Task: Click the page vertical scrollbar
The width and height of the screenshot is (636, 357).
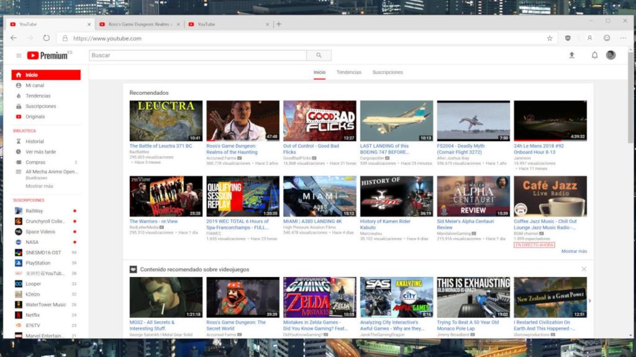Action: pos(630,97)
